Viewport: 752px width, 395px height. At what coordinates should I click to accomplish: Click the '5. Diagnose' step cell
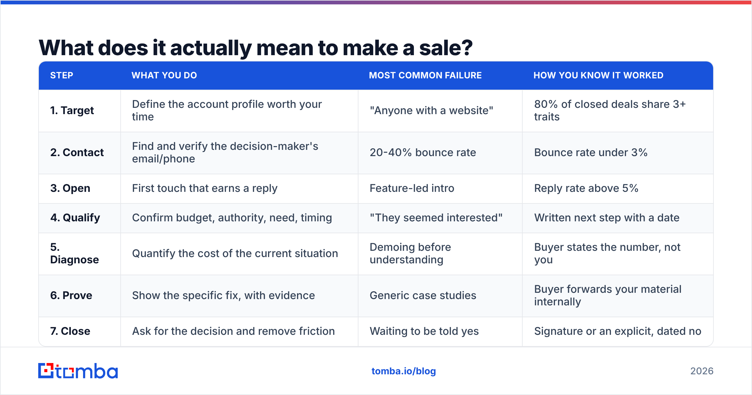click(80, 254)
